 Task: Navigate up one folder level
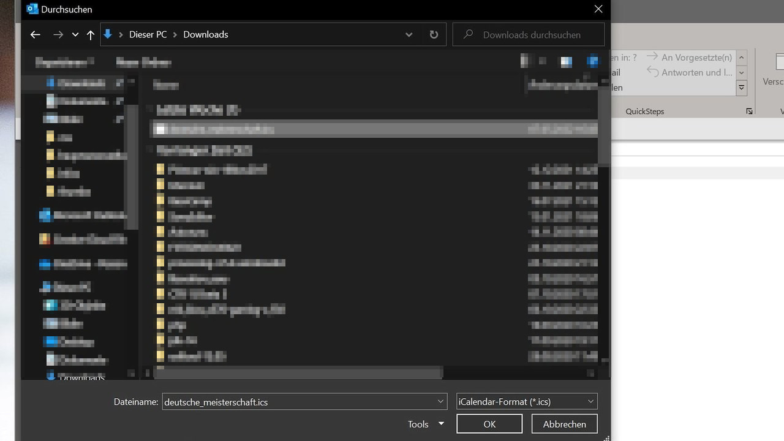coord(91,35)
